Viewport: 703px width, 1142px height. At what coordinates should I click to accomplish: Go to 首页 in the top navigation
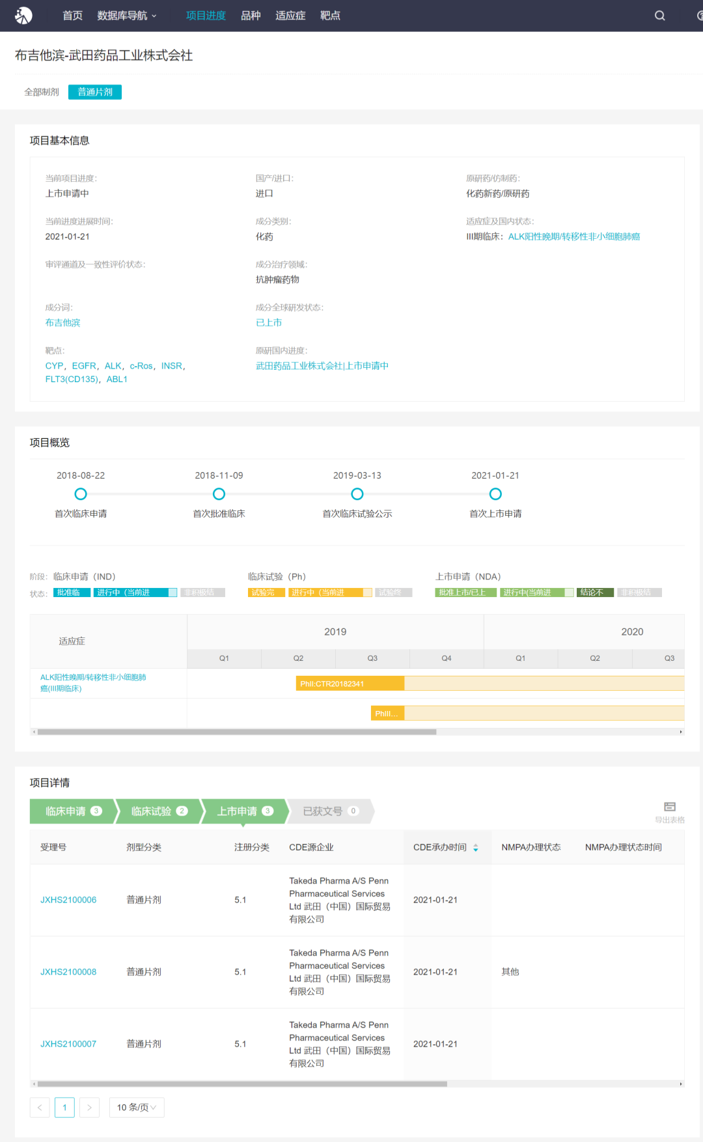coord(72,16)
